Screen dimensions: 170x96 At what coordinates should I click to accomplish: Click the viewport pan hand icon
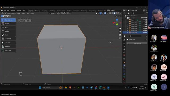(x=120, y=32)
